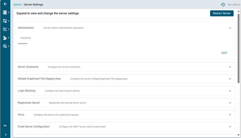This screenshot has width=241, height=138.
Task: Expand Default Graphmart File Staging Area
Action: (230, 79)
